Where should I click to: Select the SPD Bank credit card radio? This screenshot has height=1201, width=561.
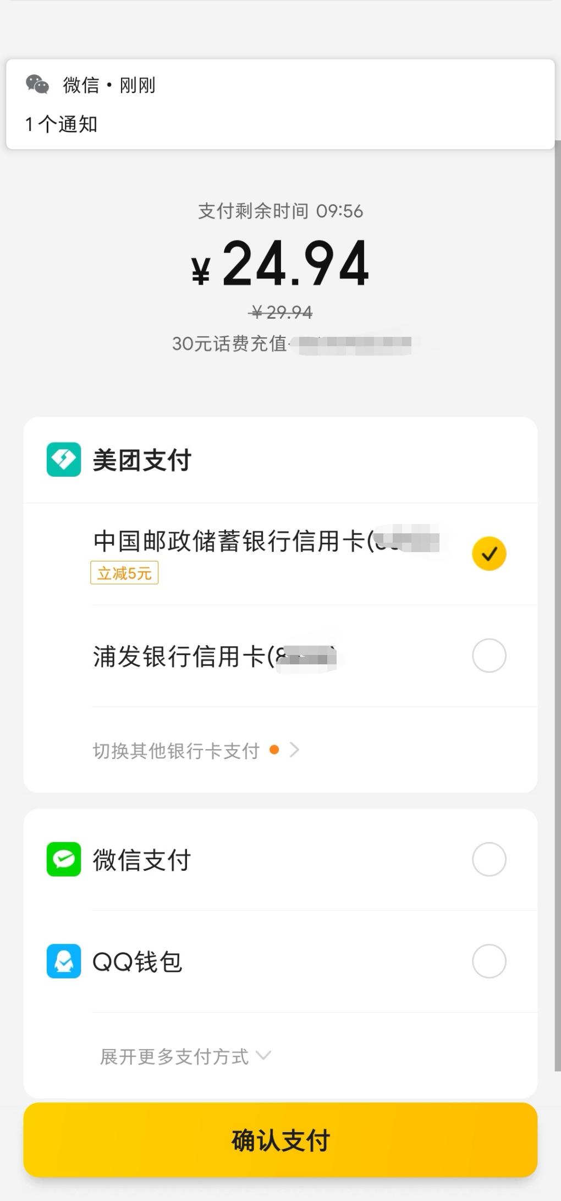click(489, 656)
